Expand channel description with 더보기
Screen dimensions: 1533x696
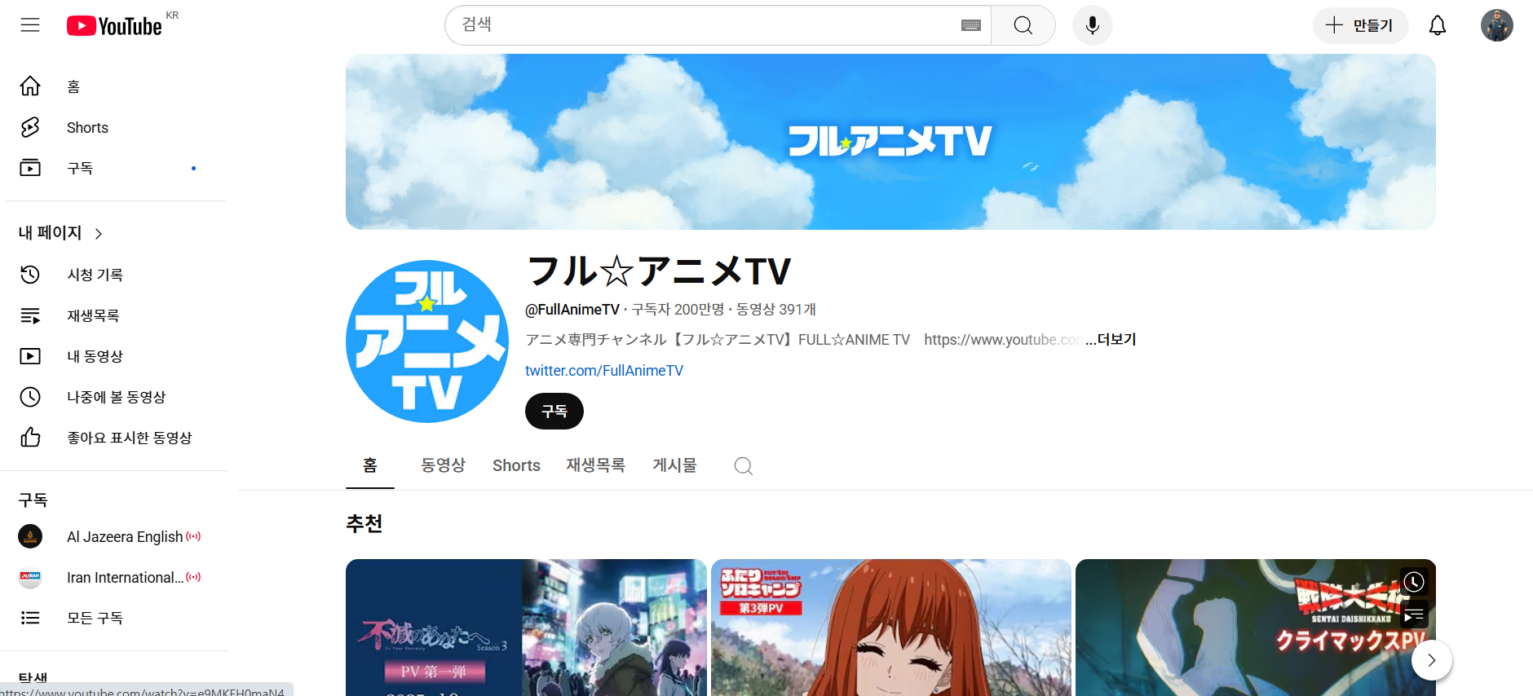(x=1111, y=339)
